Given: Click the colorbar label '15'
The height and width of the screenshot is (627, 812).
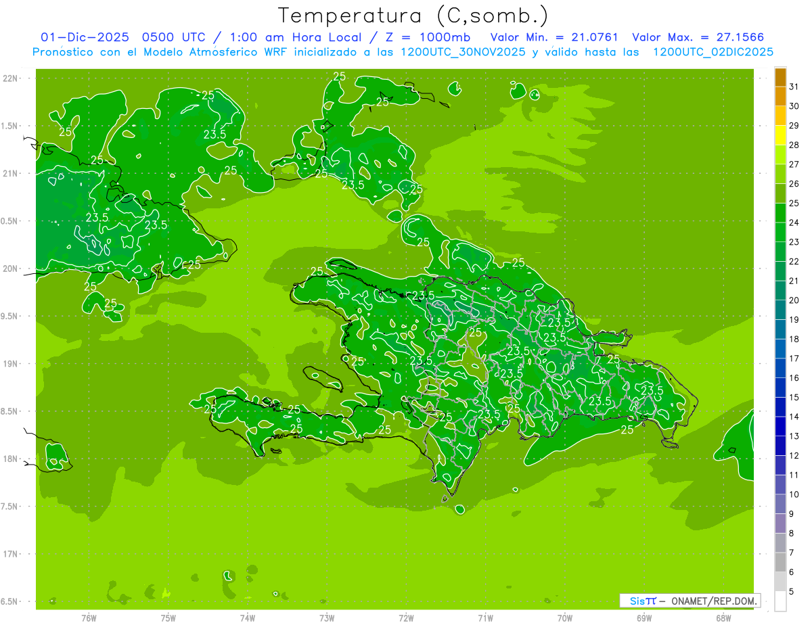Looking at the screenshot, I should 794,397.
